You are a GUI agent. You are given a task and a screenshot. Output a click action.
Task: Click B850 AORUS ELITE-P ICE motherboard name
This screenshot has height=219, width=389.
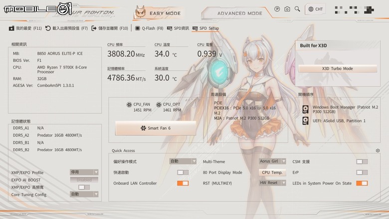[60, 53]
